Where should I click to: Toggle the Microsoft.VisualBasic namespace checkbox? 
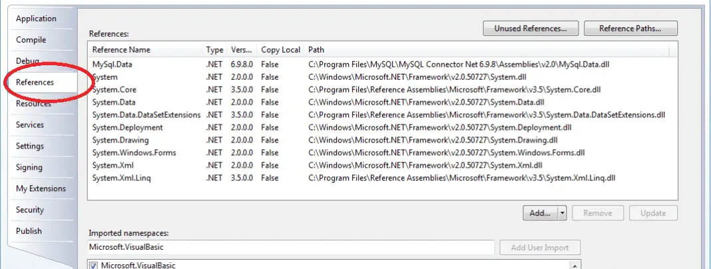click(x=94, y=266)
